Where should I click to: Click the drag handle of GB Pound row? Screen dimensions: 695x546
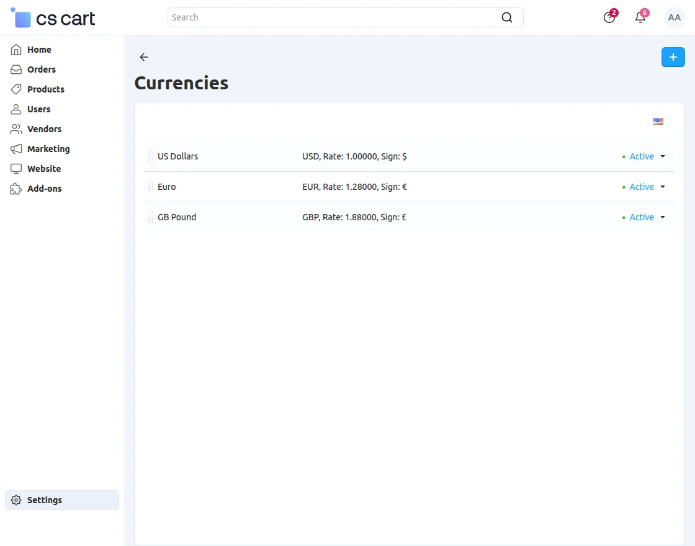151,217
